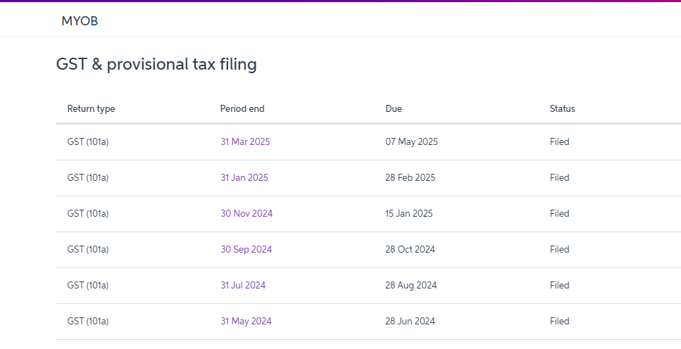Click GST (101a) in the 31 Jul 2024 row

tap(88, 285)
